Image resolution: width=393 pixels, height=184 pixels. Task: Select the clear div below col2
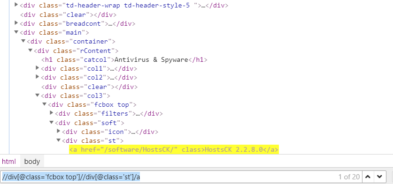point(89,87)
